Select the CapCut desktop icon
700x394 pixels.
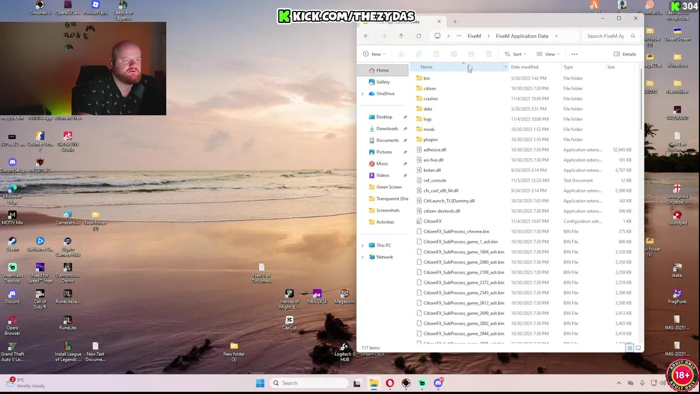tap(289, 322)
